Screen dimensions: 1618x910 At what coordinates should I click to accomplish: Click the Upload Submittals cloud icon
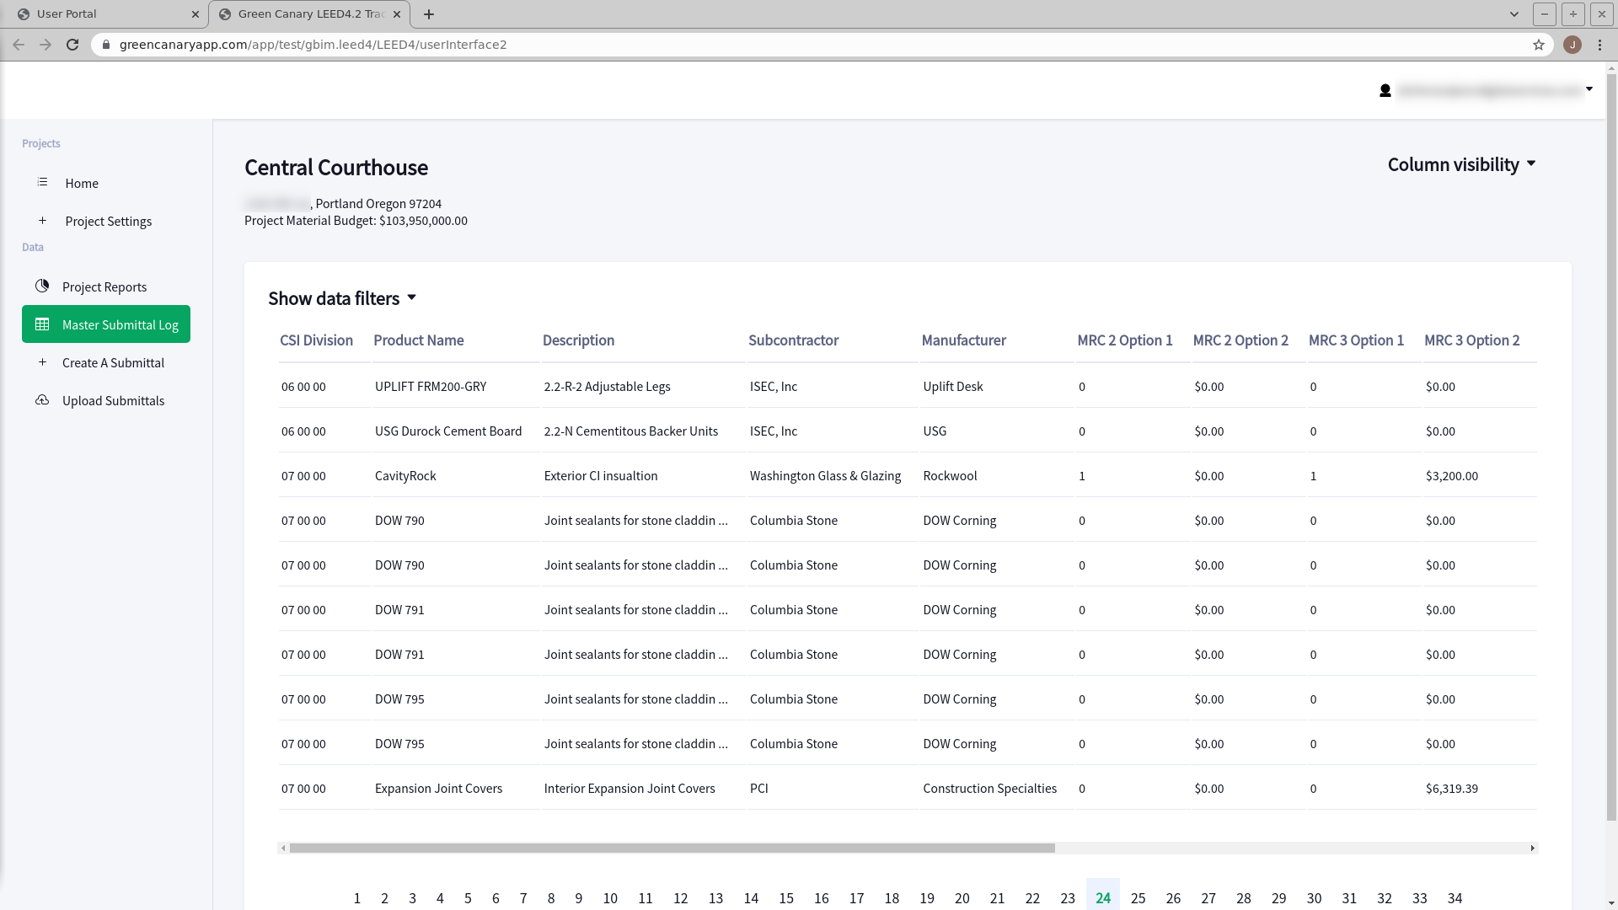(x=42, y=400)
